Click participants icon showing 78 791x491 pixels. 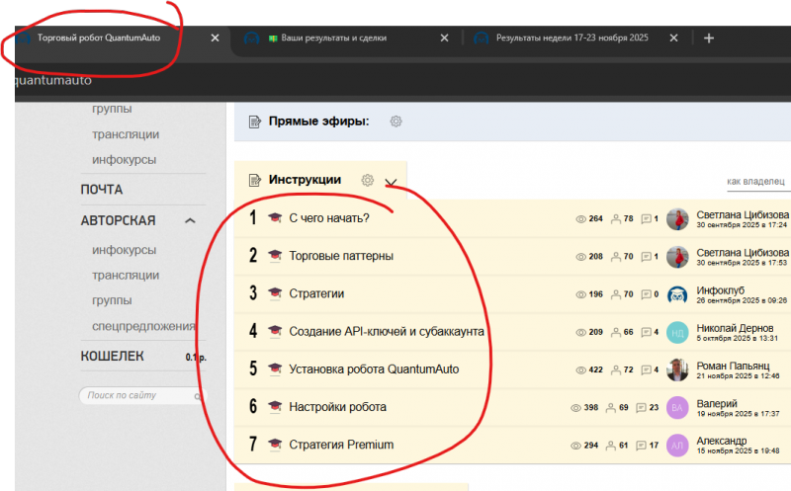616,218
